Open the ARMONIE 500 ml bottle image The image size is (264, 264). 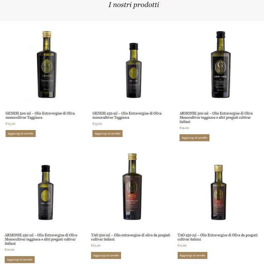(x=220, y=64)
